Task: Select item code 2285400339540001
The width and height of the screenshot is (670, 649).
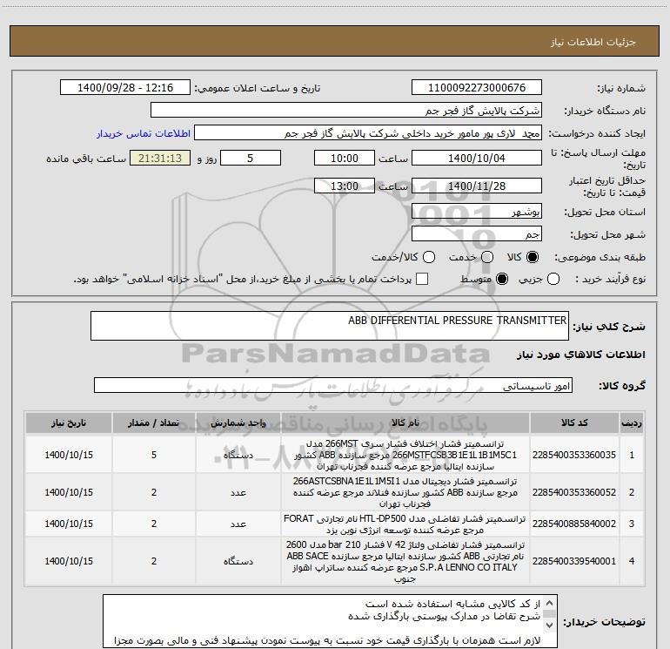Action: click(574, 561)
